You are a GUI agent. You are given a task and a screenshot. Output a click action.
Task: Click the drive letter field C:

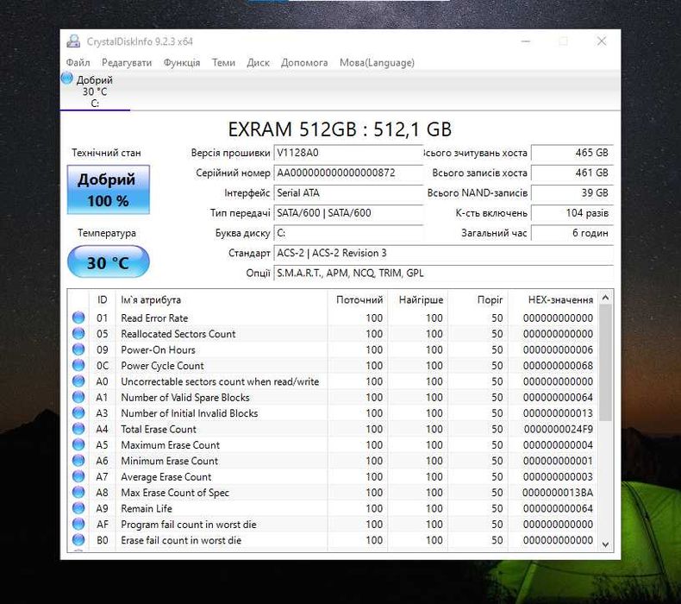pyautogui.click(x=348, y=233)
